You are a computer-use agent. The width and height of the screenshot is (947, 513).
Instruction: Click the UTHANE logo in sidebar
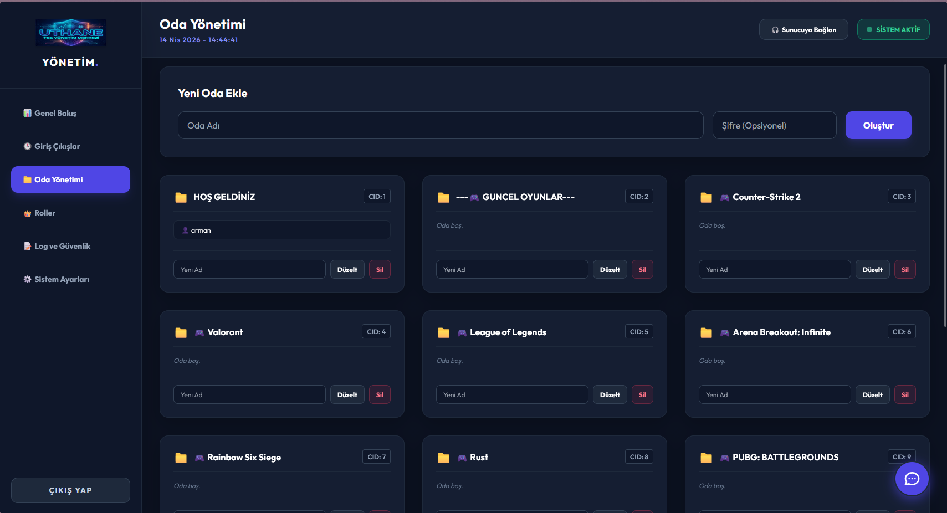click(x=71, y=33)
